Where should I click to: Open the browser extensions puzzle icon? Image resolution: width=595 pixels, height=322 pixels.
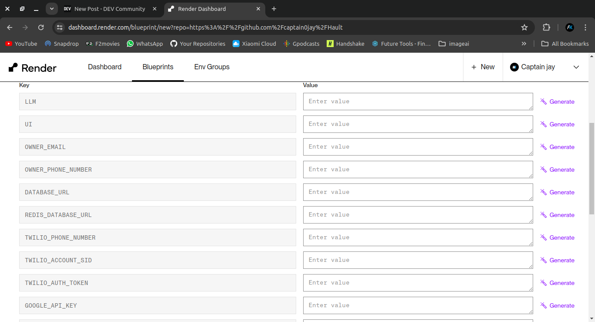pos(546,27)
